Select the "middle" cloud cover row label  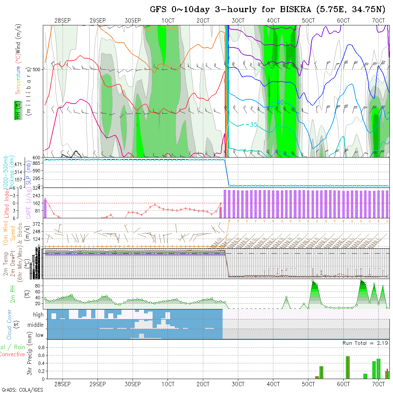[x=35, y=325]
